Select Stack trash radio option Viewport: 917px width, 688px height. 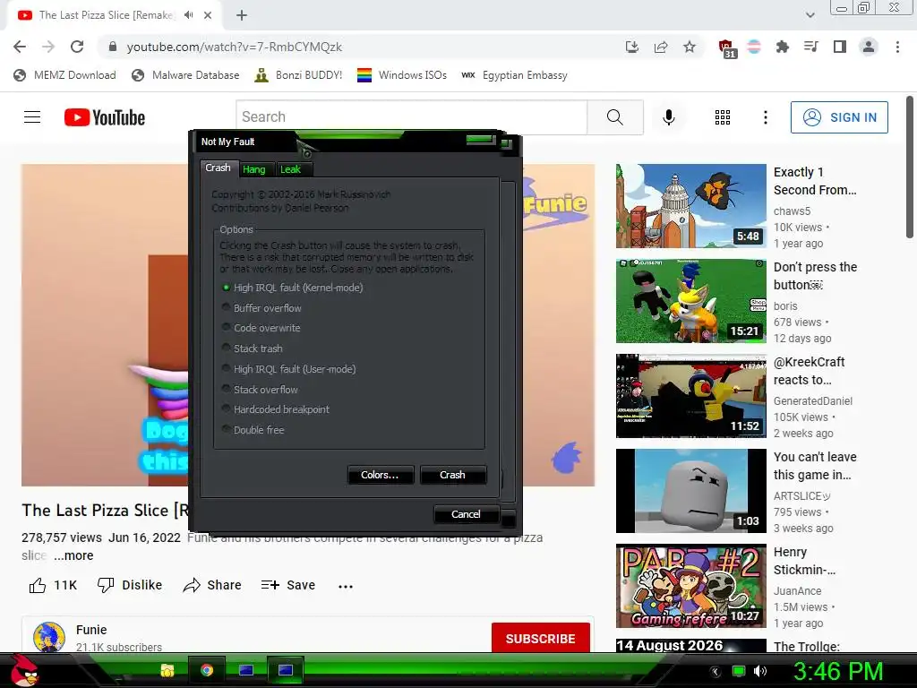point(253,348)
